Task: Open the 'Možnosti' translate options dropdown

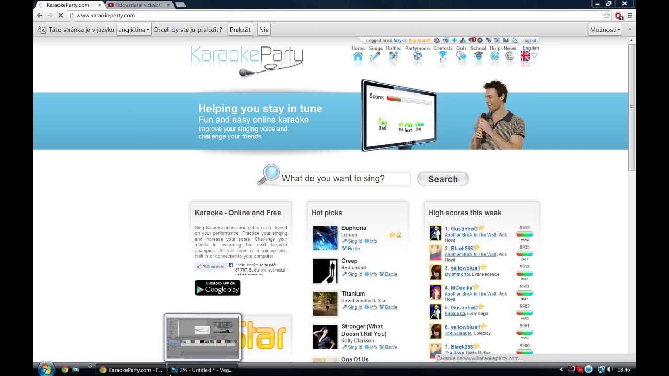Action: 605,30
